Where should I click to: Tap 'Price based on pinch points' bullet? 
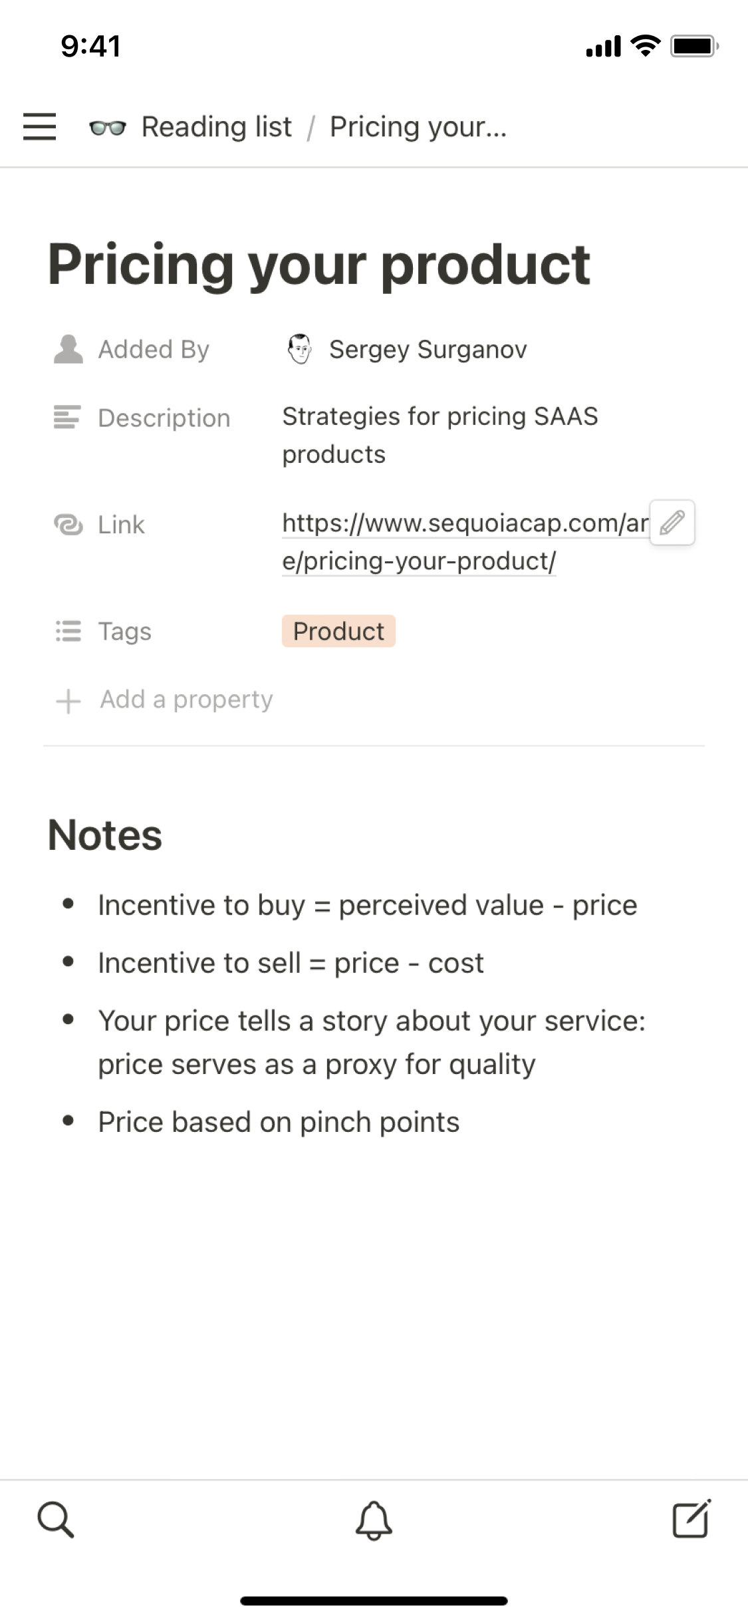click(279, 1122)
